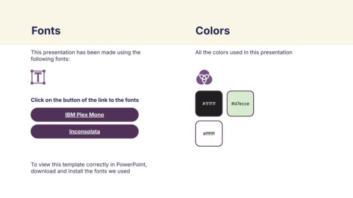
Task: Select the 'All the colors used' description
Action: [244, 52]
